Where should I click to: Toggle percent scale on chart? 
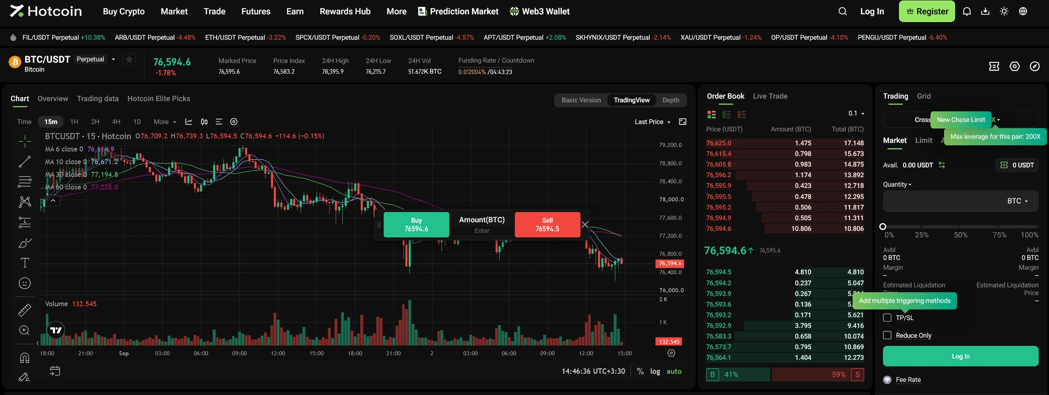click(x=640, y=371)
